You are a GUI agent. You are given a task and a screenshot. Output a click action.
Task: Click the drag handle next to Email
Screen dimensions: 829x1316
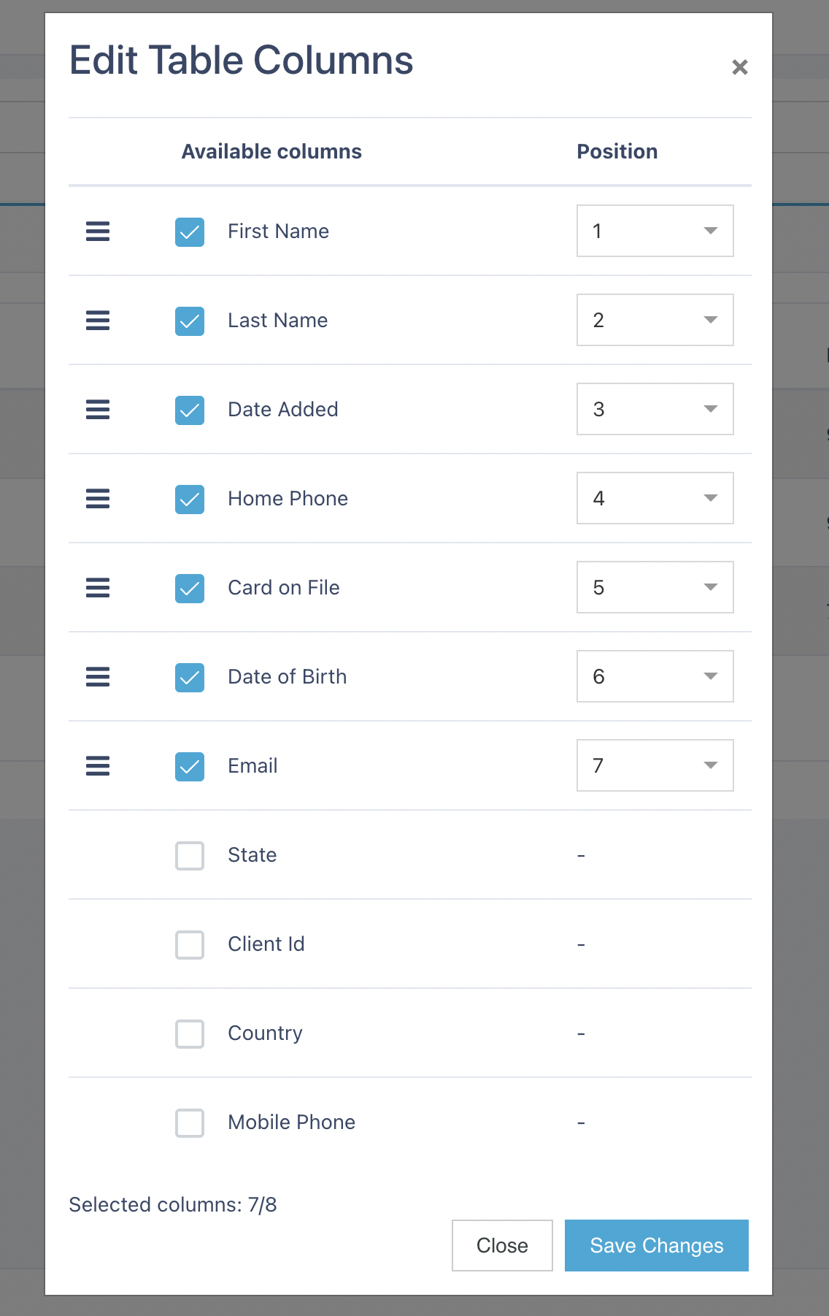[98, 766]
